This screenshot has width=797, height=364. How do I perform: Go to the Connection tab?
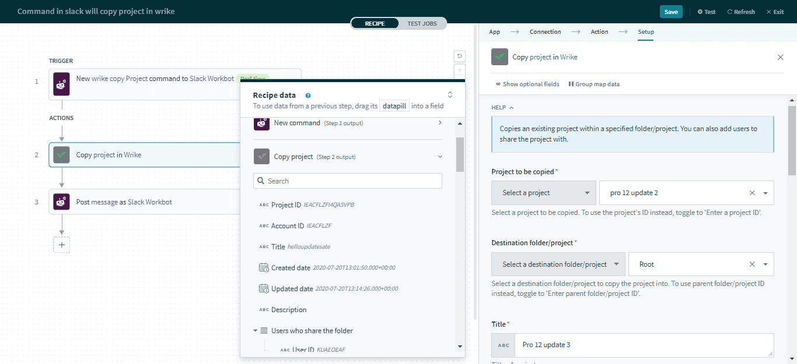click(545, 32)
